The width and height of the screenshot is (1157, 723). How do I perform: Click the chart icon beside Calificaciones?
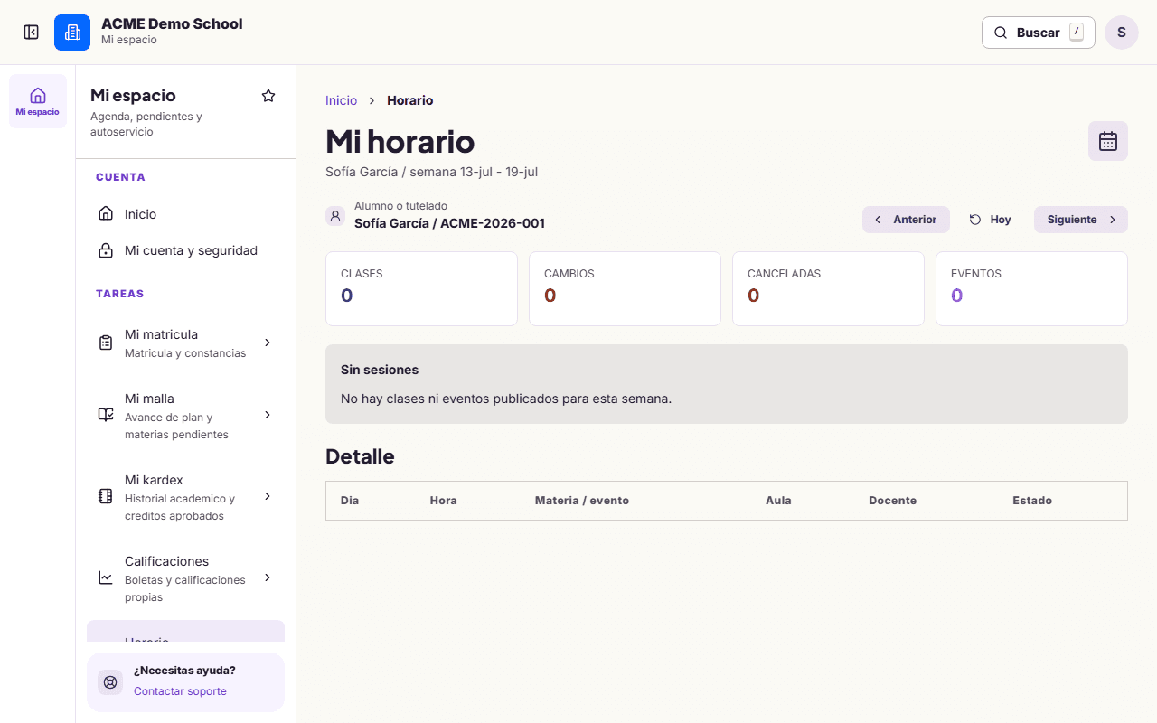[106, 577]
